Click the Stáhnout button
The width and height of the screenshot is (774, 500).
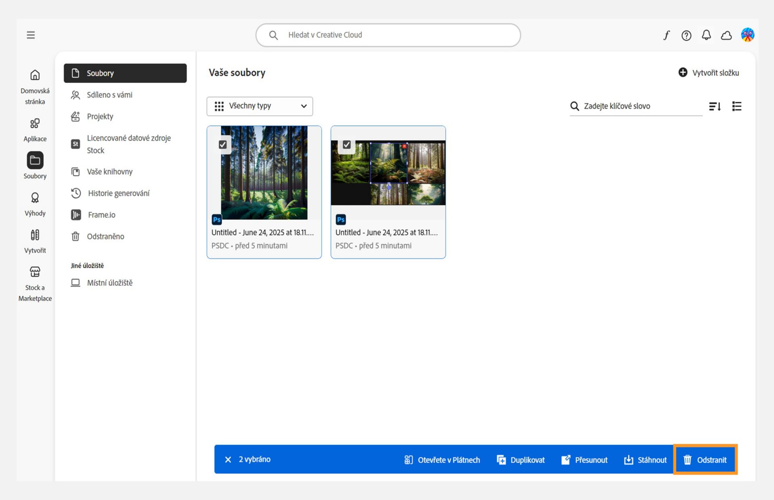point(645,460)
